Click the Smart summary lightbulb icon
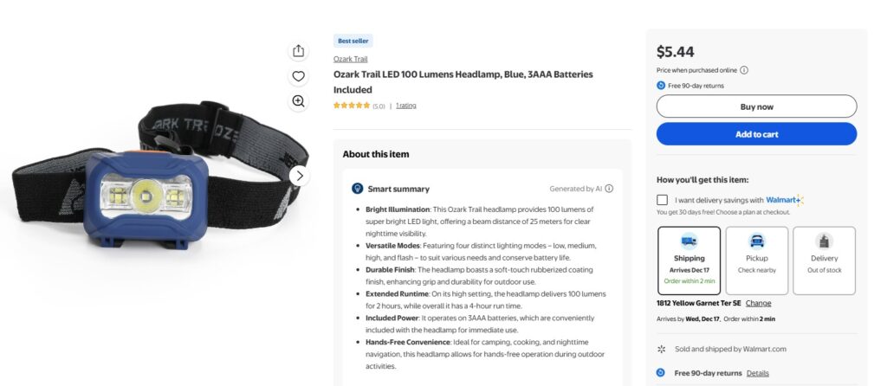Screen dimensions: 887x386 coord(357,189)
